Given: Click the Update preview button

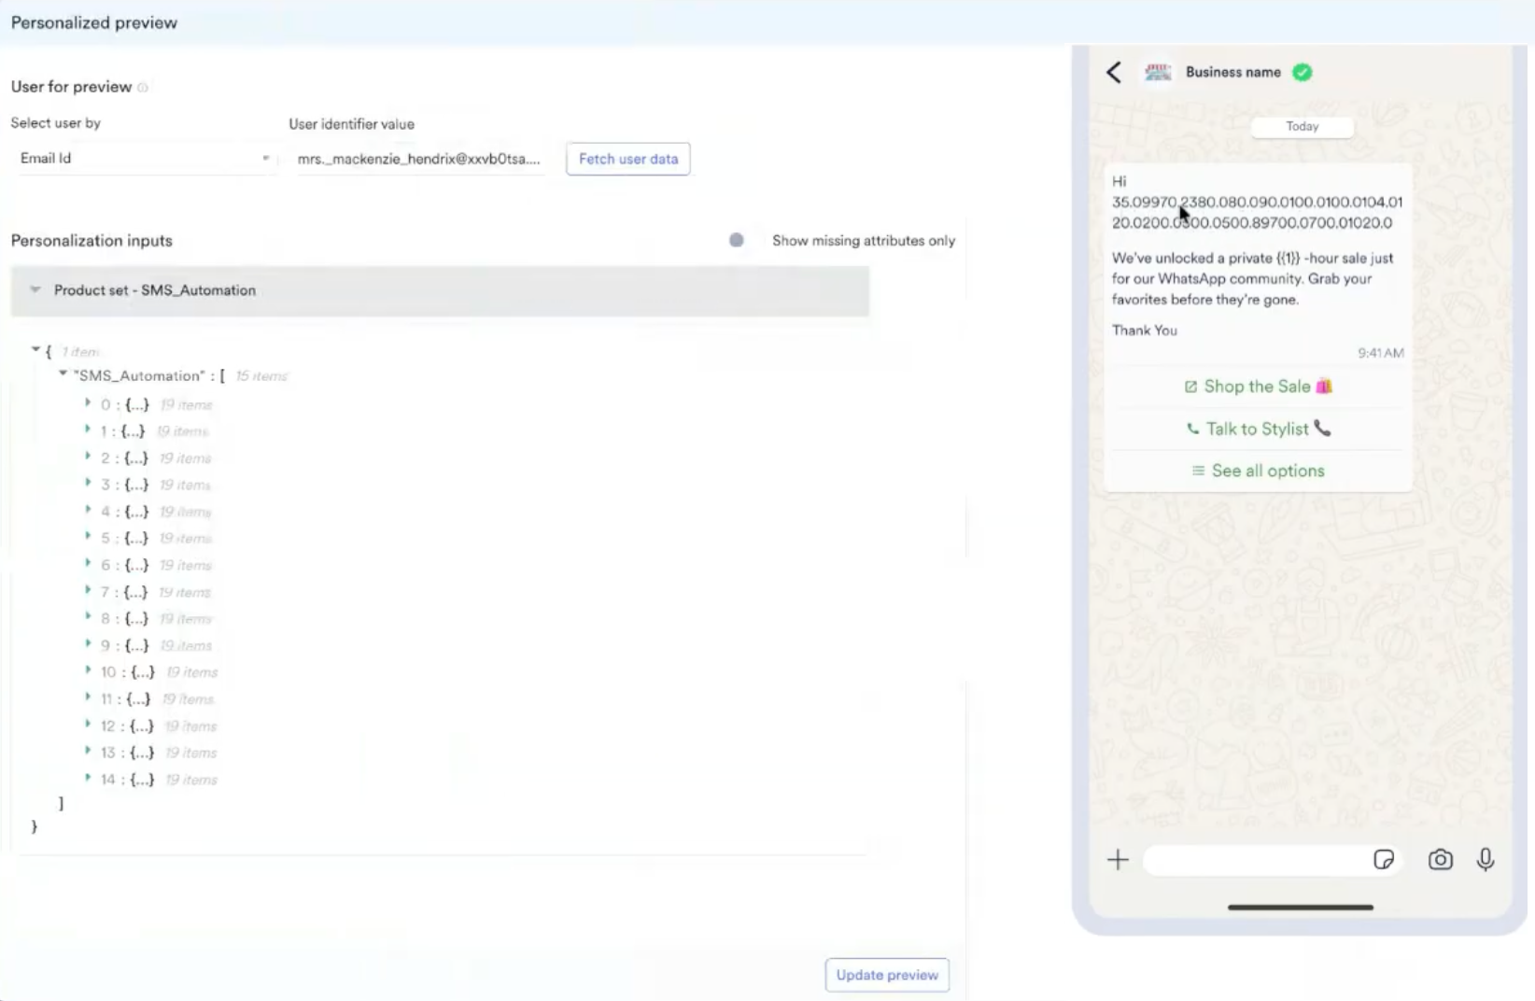Looking at the screenshot, I should [x=887, y=975].
